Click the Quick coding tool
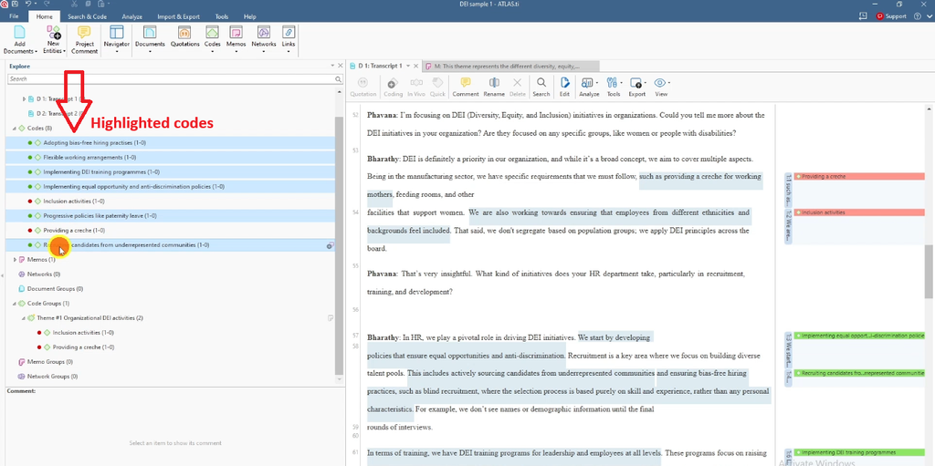Viewport: 935px width, 466px height. click(x=437, y=87)
